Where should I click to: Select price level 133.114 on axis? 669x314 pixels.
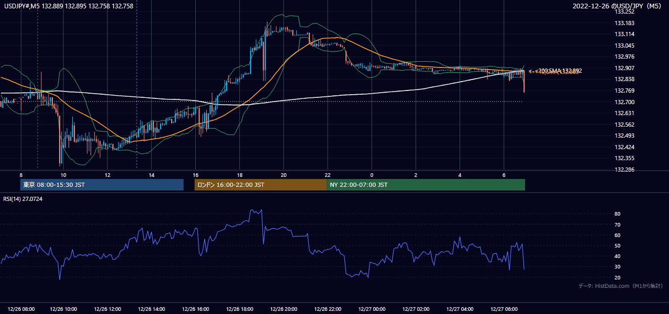(x=624, y=34)
